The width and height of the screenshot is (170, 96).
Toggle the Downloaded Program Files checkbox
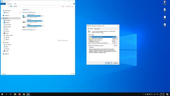pyautogui.click(x=89, y=38)
